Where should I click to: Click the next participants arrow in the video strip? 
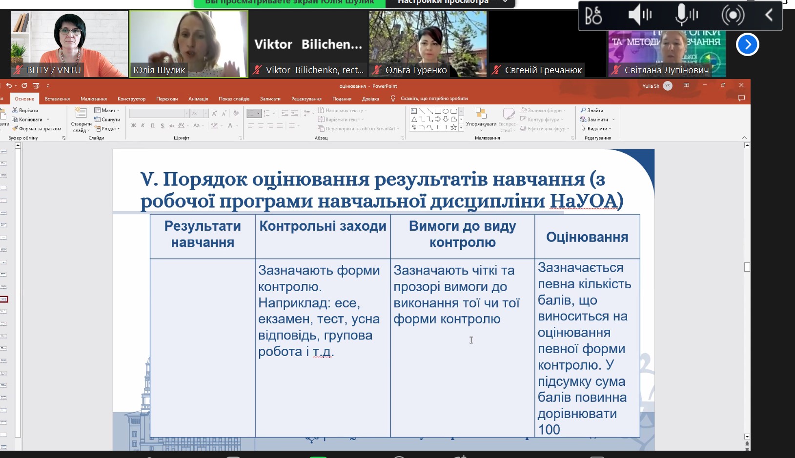point(747,44)
